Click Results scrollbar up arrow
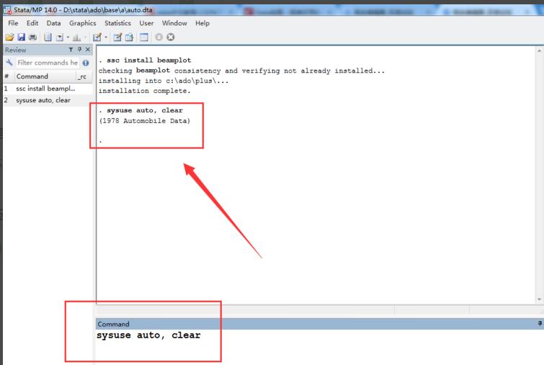Screen dimensions: 544x365 click(539, 50)
